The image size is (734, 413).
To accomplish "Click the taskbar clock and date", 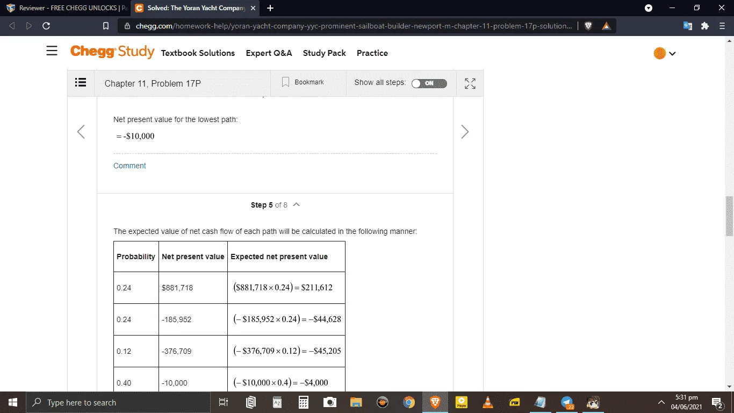I will click(x=686, y=402).
